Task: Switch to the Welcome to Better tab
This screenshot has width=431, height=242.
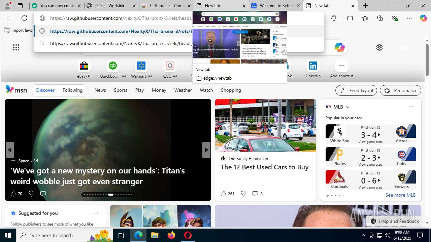Action: pyautogui.click(x=276, y=6)
